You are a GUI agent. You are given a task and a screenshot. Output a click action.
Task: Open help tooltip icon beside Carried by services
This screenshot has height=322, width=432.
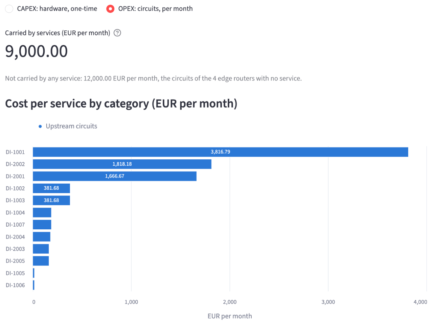point(117,33)
